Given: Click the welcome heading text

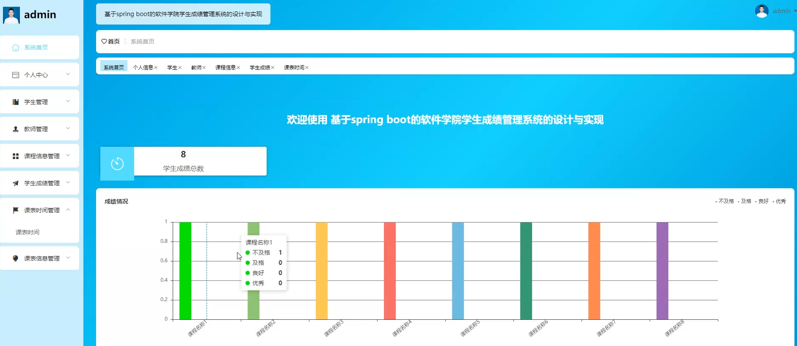Looking at the screenshot, I should tap(445, 120).
